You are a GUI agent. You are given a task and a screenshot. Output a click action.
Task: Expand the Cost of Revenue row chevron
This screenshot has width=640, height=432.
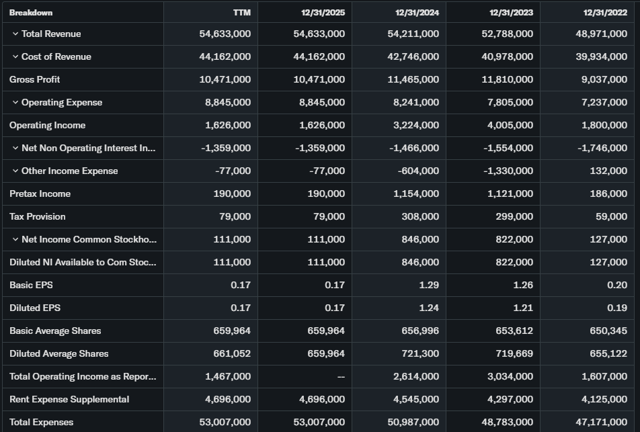(x=15, y=56)
